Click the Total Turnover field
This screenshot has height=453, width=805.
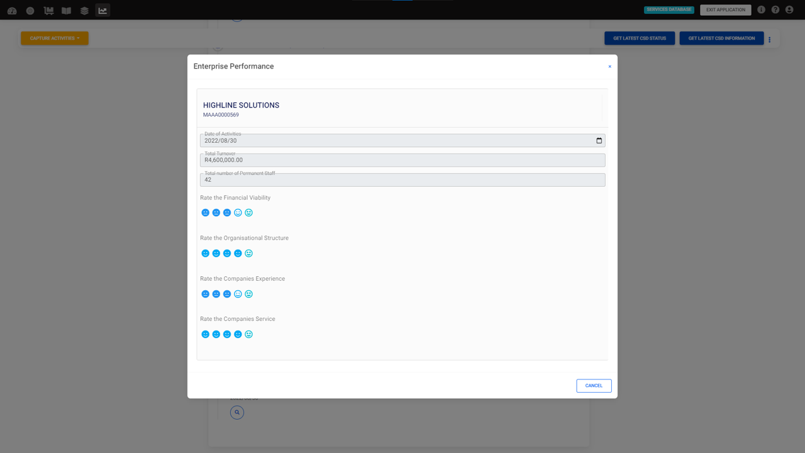(x=402, y=160)
